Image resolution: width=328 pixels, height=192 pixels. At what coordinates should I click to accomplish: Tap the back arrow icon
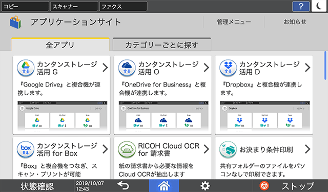click(x=123, y=185)
